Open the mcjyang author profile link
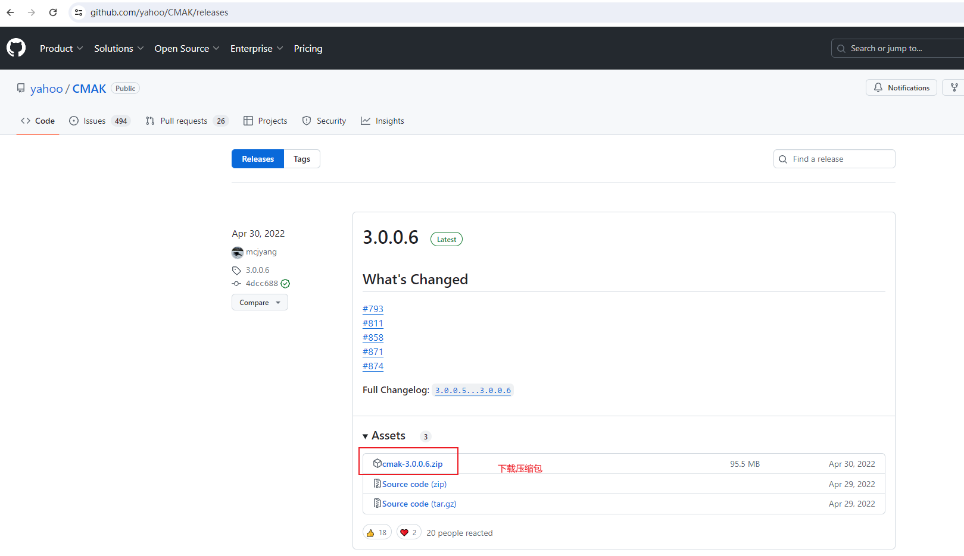964x556 pixels. pyautogui.click(x=261, y=252)
